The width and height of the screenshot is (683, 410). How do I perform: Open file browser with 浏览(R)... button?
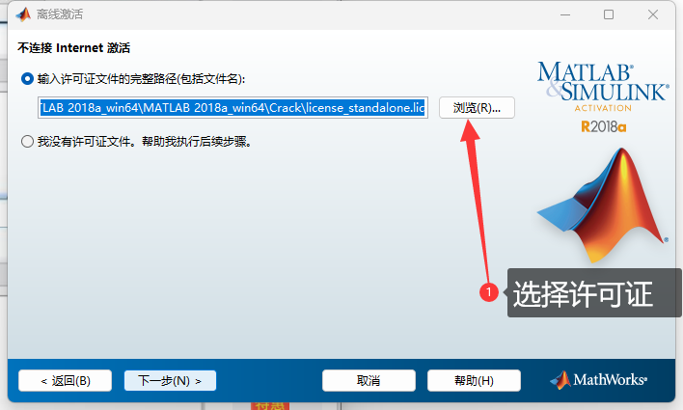tap(477, 108)
